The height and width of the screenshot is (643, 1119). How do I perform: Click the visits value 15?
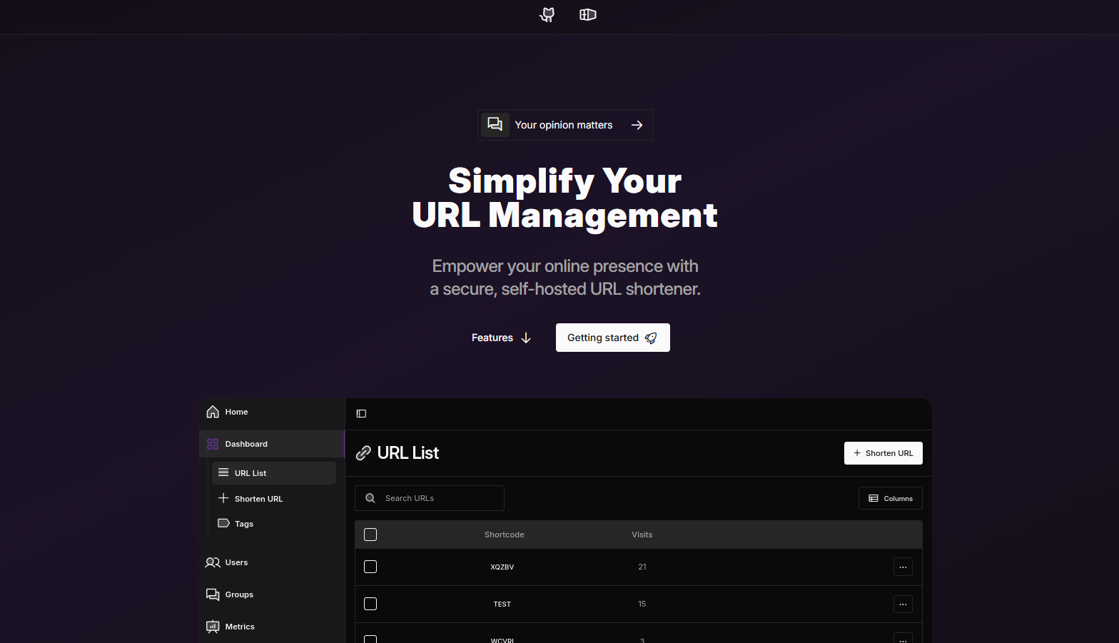[642, 604]
